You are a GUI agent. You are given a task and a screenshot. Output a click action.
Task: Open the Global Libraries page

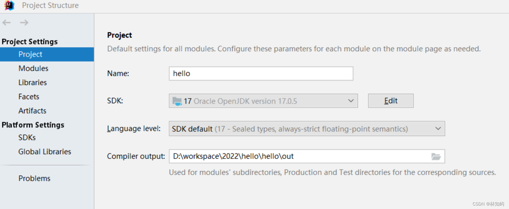(x=45, y=152)
